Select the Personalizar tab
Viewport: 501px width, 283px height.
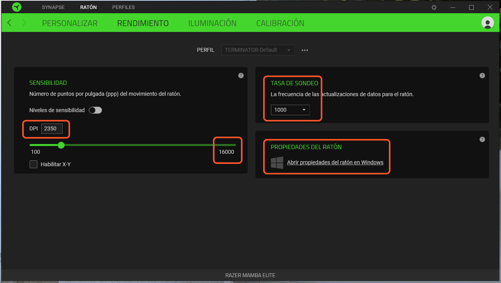click(70, 23)
